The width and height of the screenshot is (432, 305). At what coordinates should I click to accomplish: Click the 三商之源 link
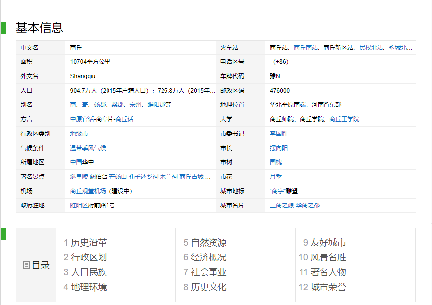(x=282, y=205)
